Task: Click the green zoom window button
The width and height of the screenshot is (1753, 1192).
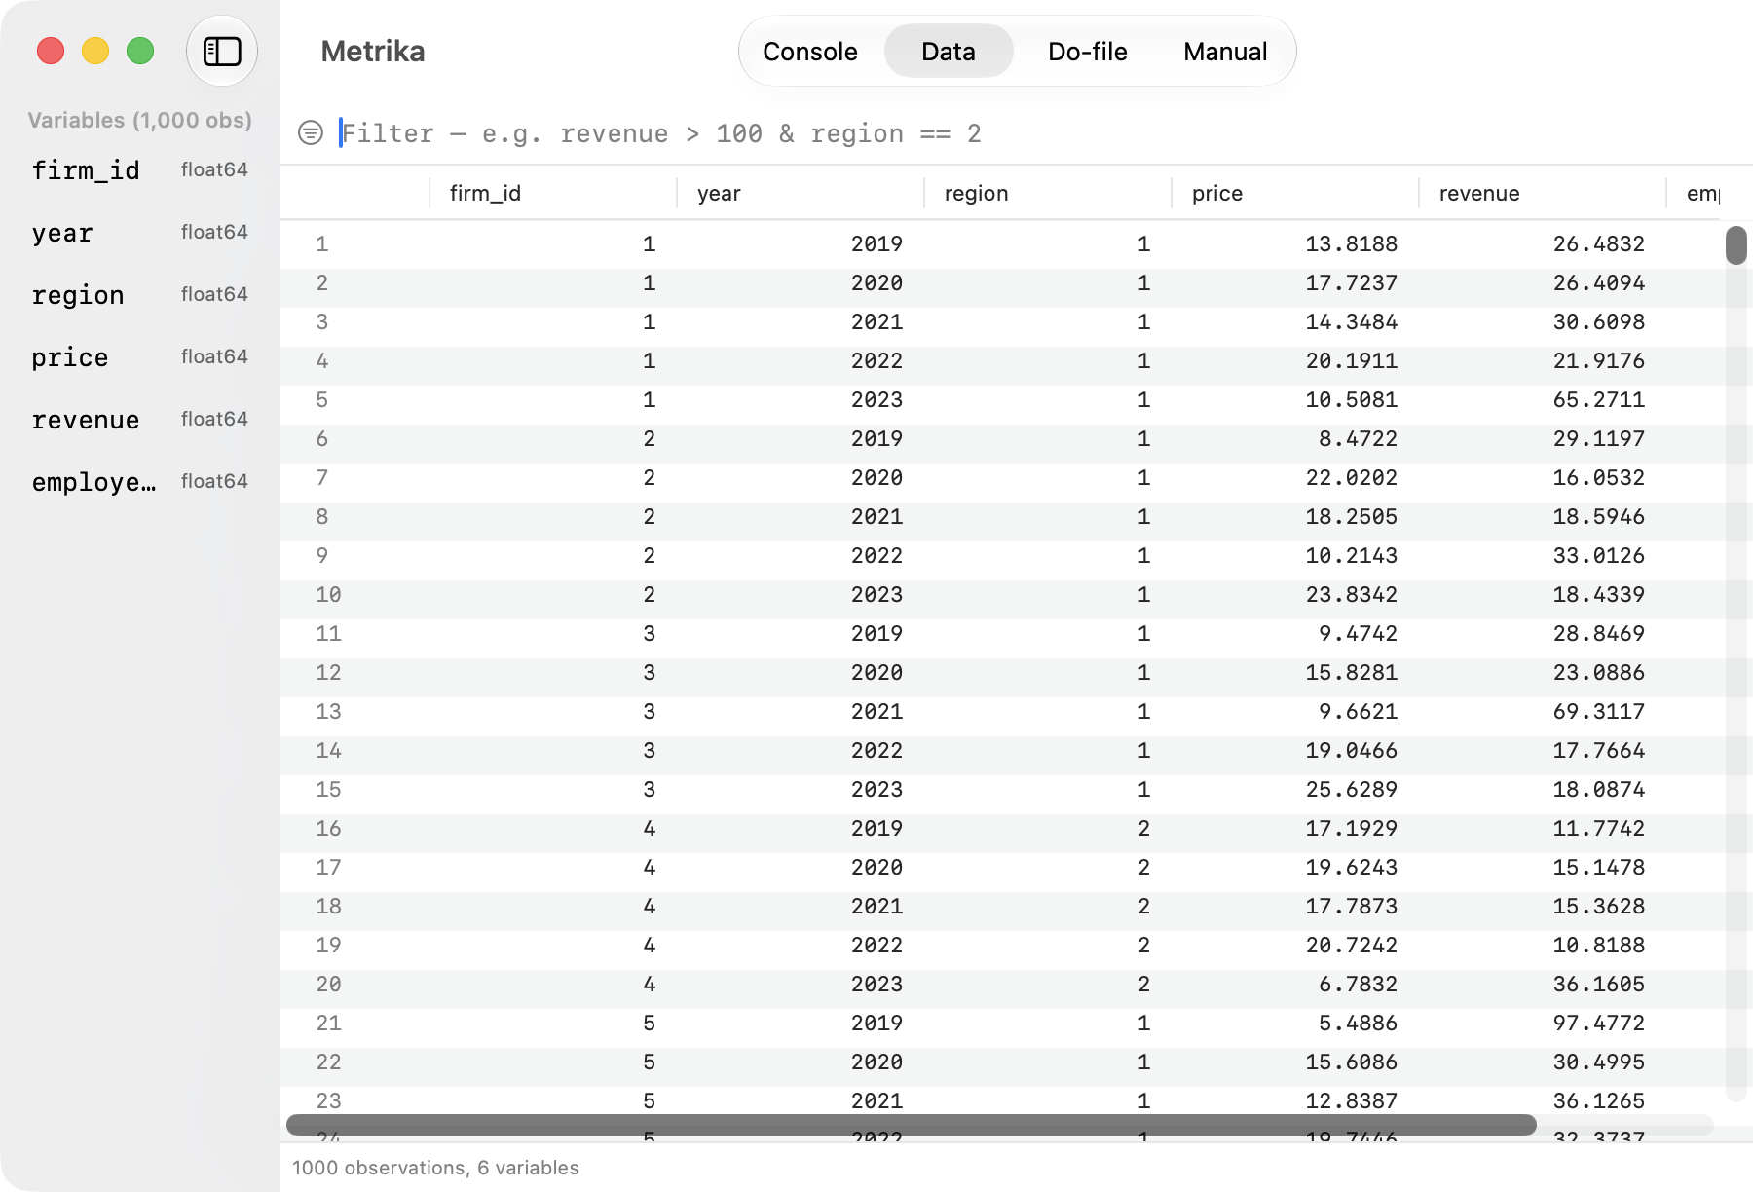Action: click(140, 51)
